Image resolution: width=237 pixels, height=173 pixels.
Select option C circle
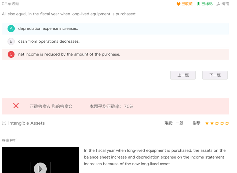pyautogui.click(x=11, y=54)
